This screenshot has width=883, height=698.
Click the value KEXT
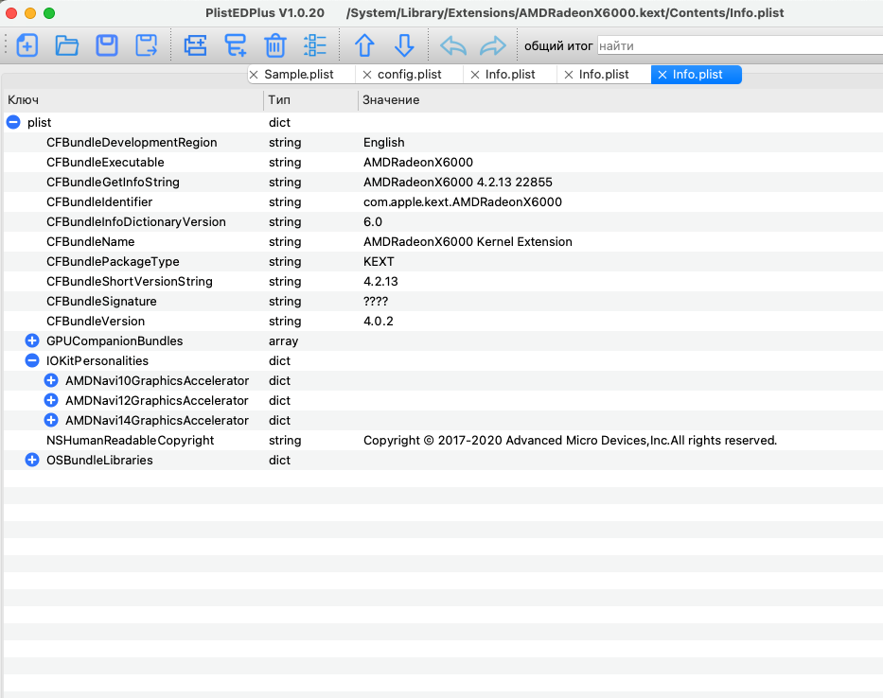pos(379,262)
